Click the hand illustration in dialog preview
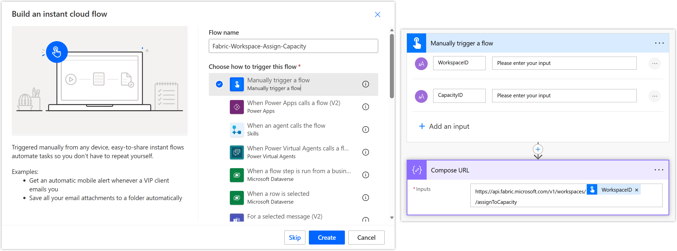Image resolution: width=677 pixels, height=251 pixels. [57, 52]
